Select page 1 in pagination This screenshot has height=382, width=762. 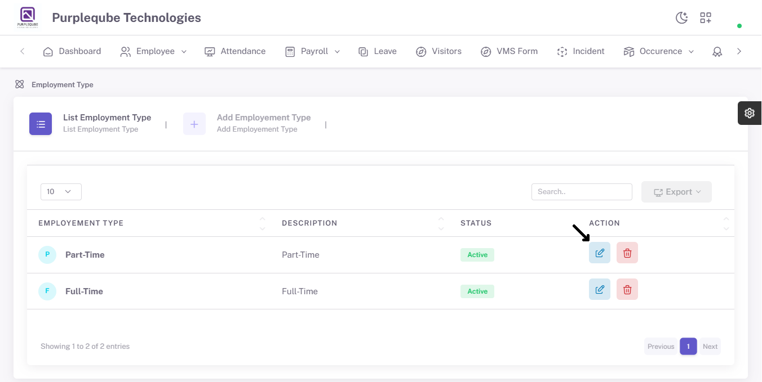coord(688,347)
